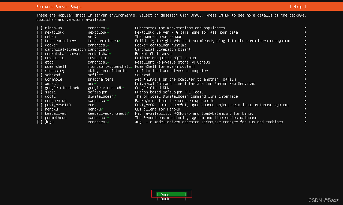Tick the mosquitto snap checkbox

40,58
